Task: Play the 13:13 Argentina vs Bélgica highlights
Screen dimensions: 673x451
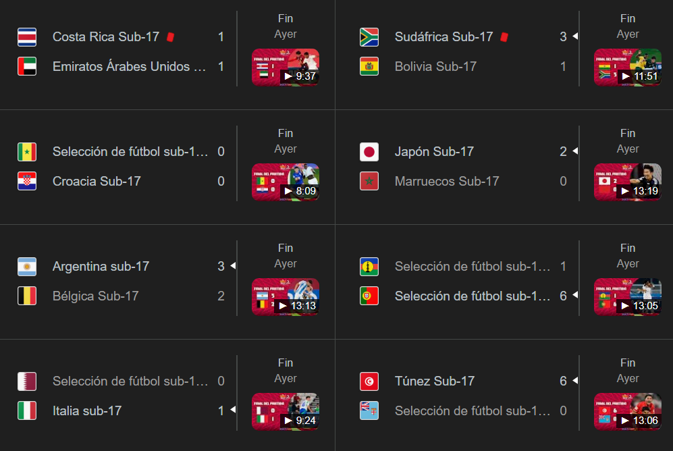Action: coord(286,296)
